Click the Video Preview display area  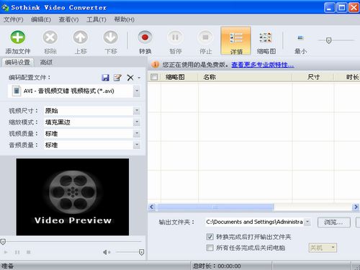pyautogui.click(x=73, y=197)
